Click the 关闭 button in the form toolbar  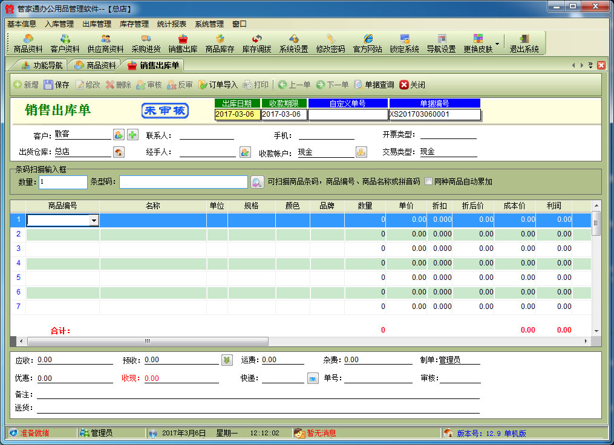(x=412, y=85)
